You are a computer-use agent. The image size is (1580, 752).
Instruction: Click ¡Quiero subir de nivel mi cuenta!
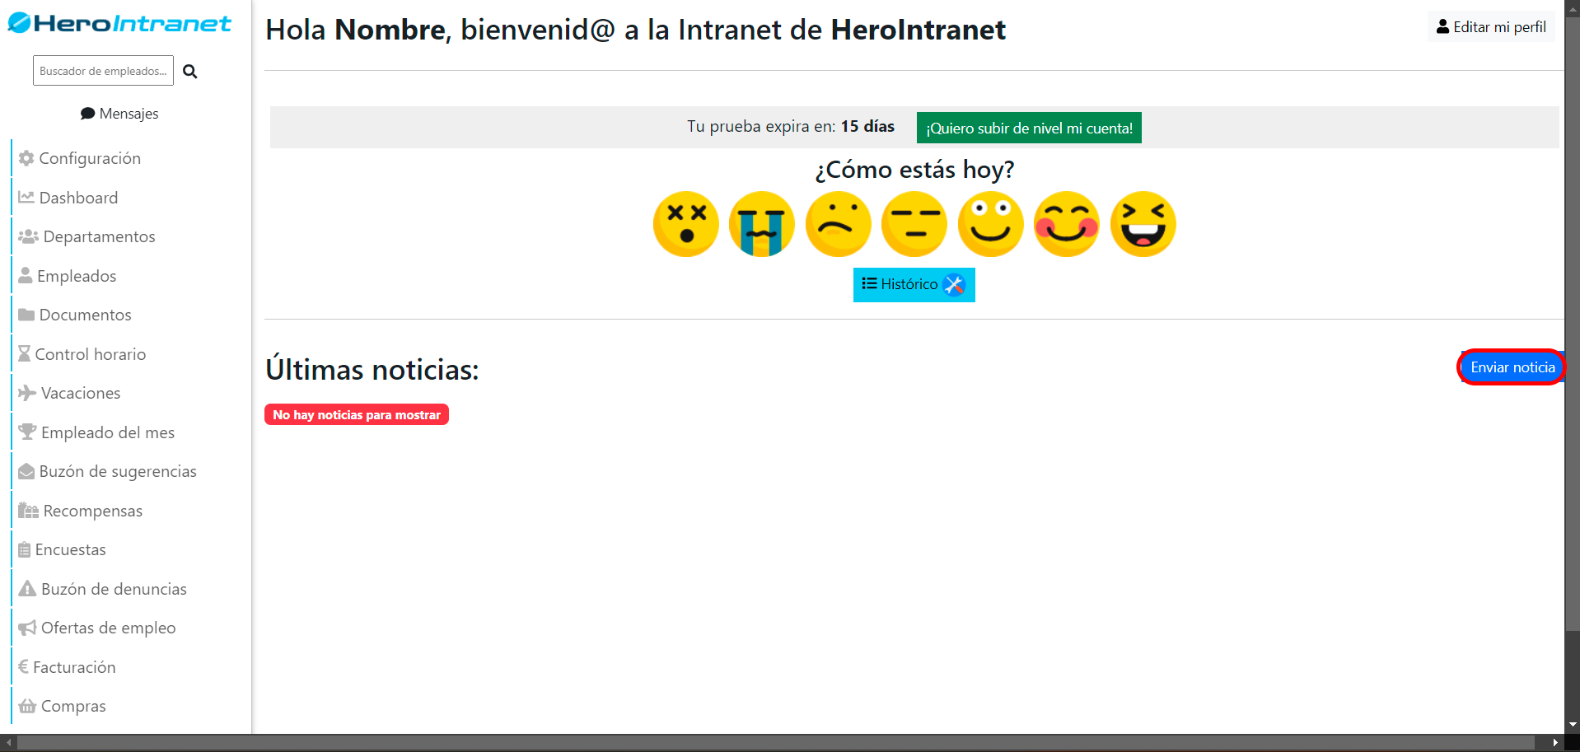click(x=1029, y=128)
